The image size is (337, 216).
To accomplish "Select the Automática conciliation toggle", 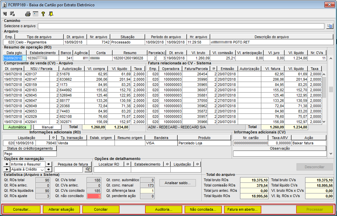I will 17,127.
